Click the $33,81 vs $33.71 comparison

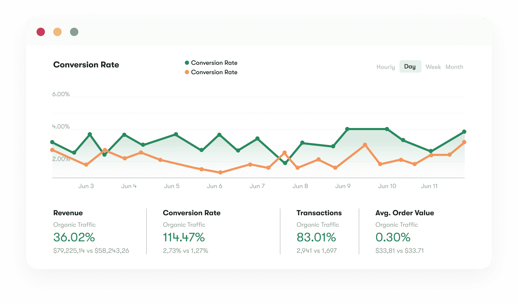point(399,251)
